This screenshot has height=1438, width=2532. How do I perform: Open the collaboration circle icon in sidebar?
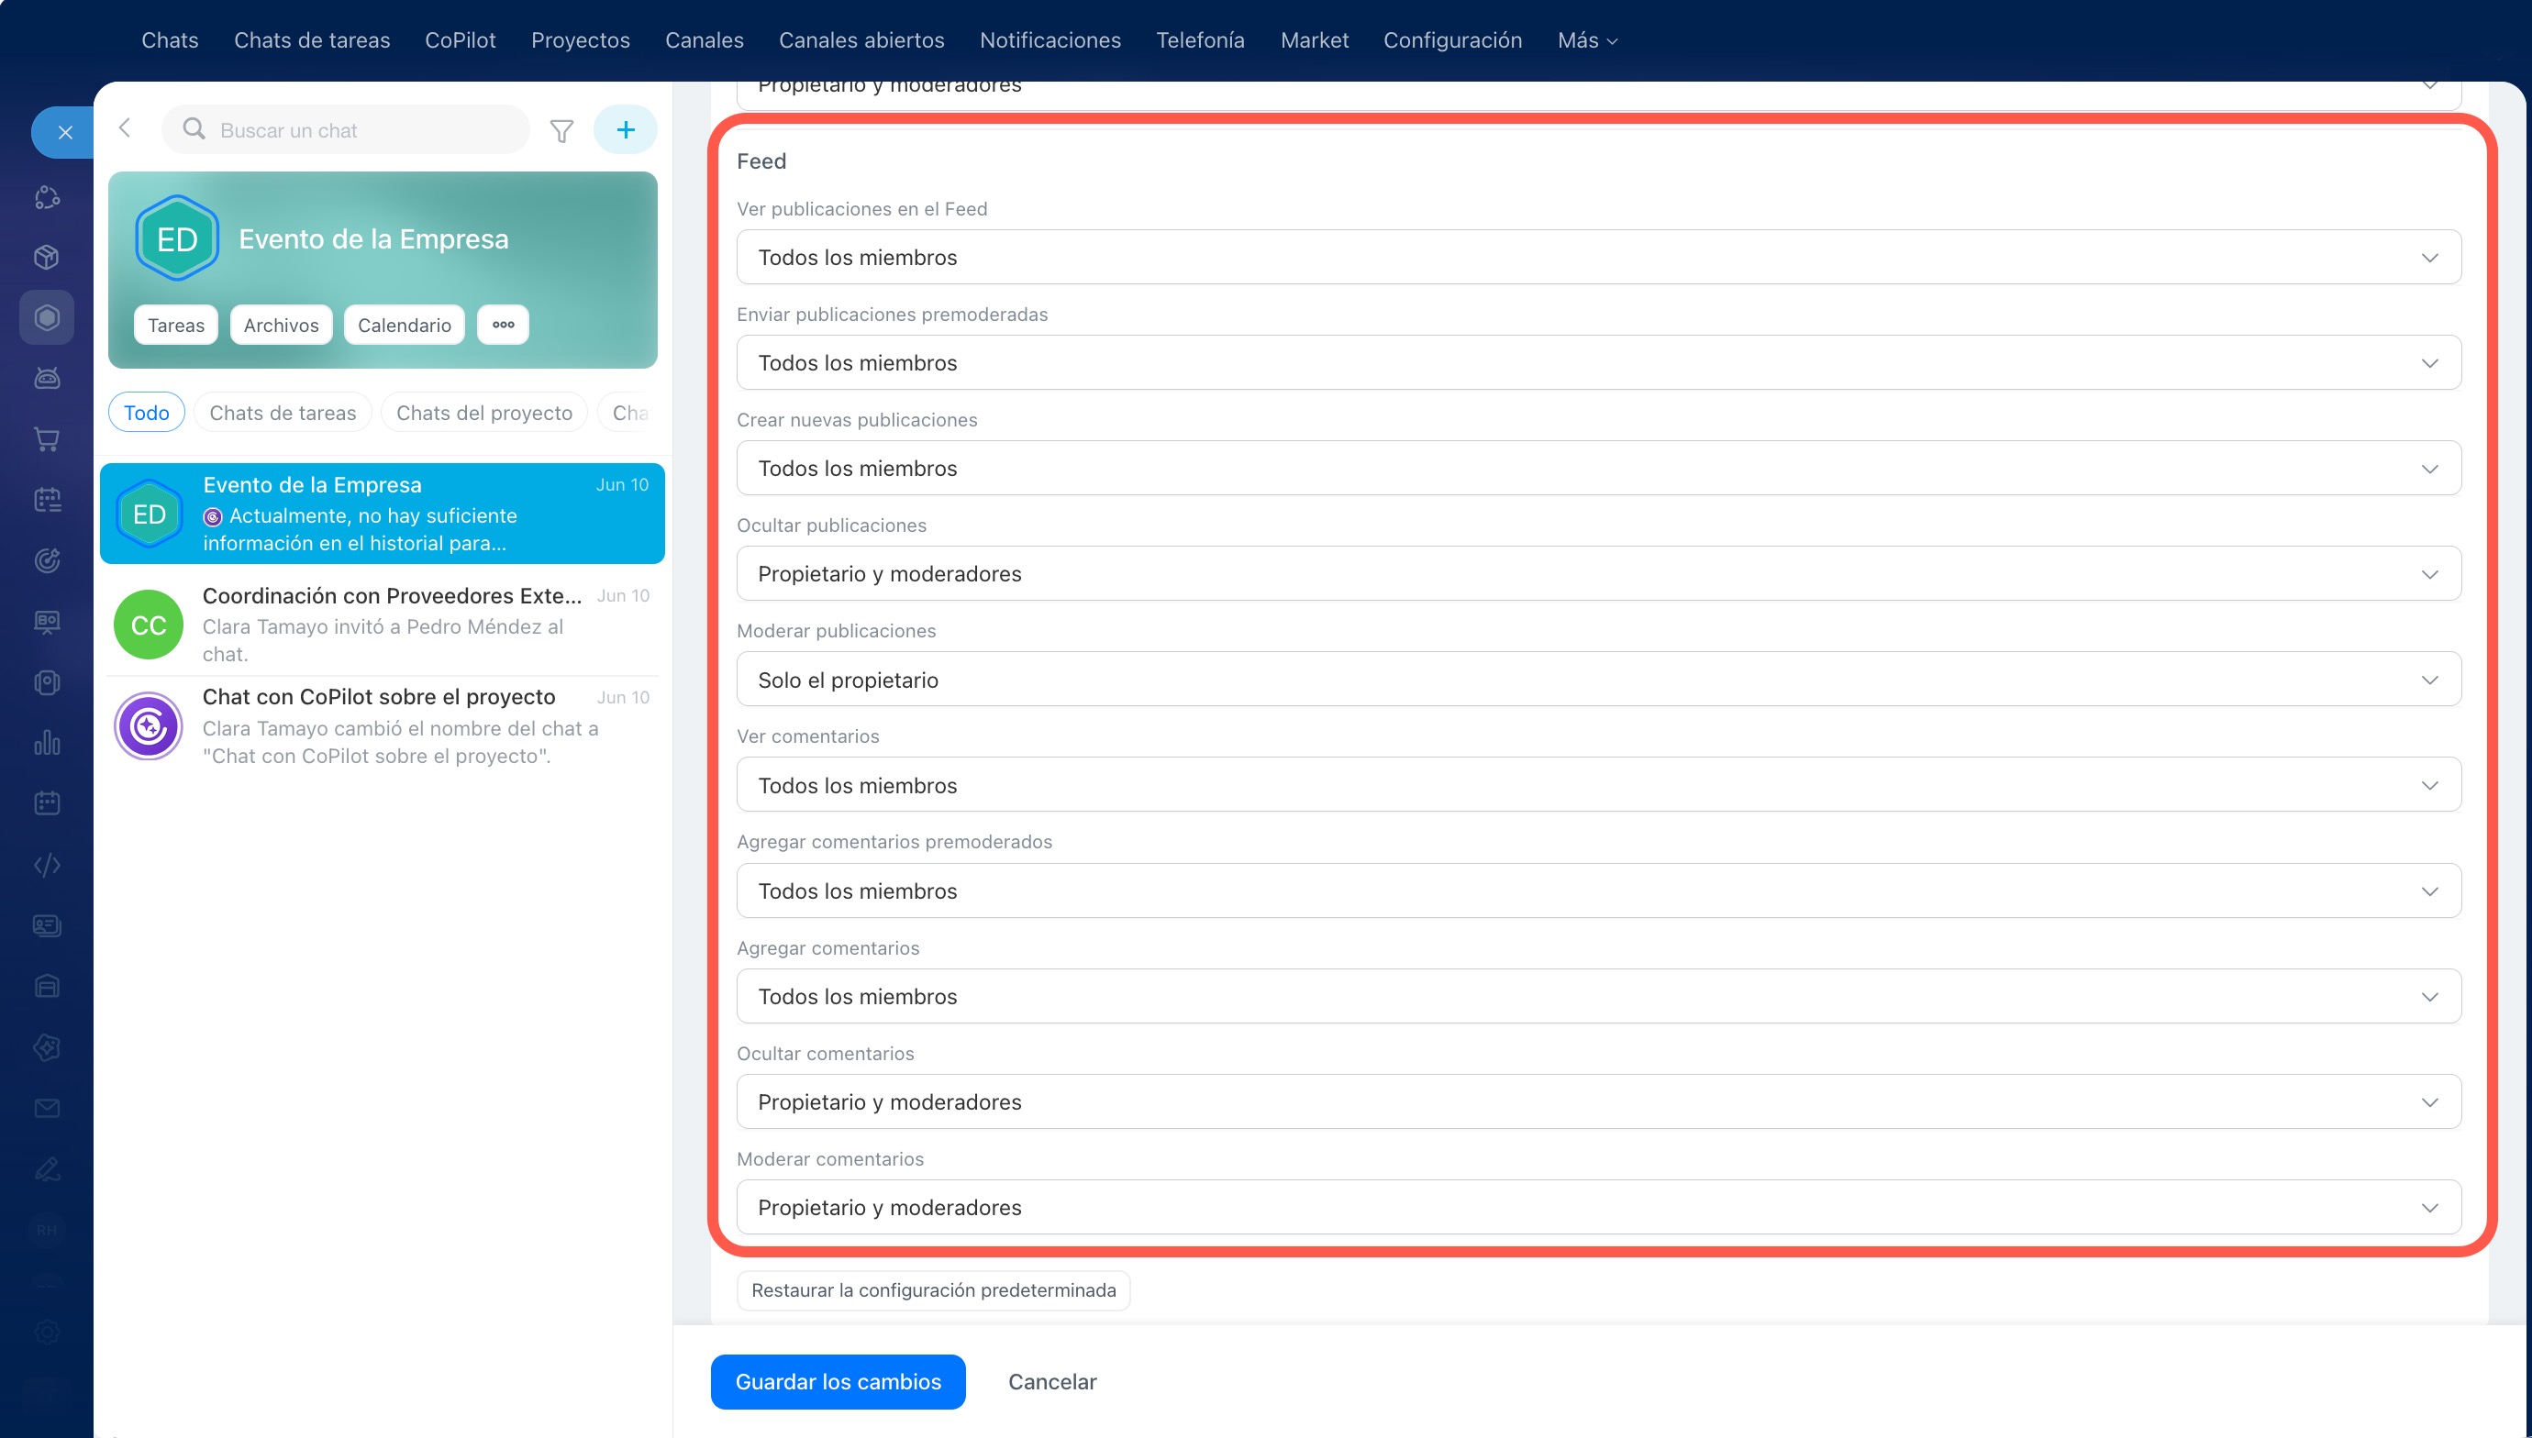click(47, 196)
